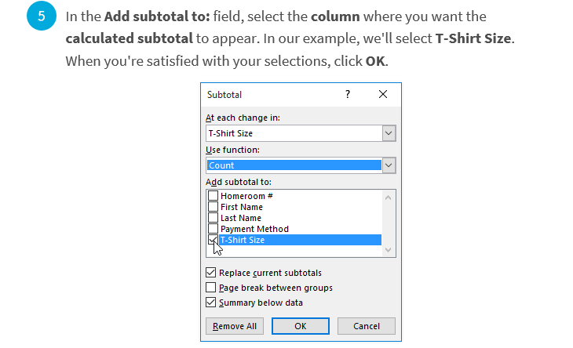Check the Last Name checkbox
The height and width of the screenshot is (348, 573).
coord(213,218)
